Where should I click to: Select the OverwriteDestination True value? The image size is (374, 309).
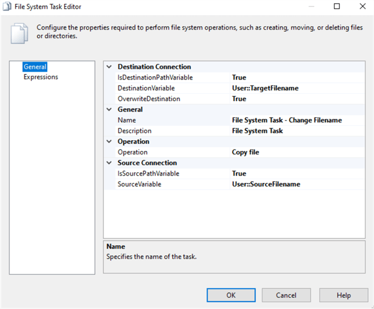click(297, 99)
